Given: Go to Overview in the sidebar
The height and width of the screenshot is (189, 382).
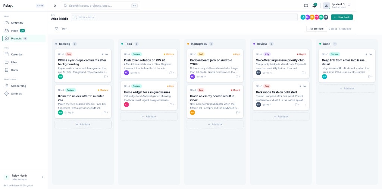Looking at the screenshot, I should pyautogui.click(x=24, y=23).
